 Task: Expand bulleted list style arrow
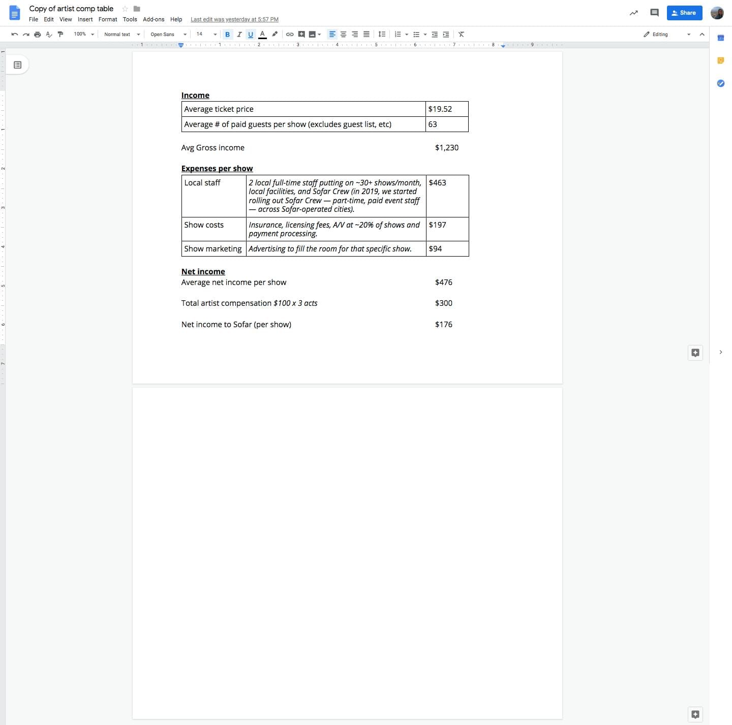(425, 35)
